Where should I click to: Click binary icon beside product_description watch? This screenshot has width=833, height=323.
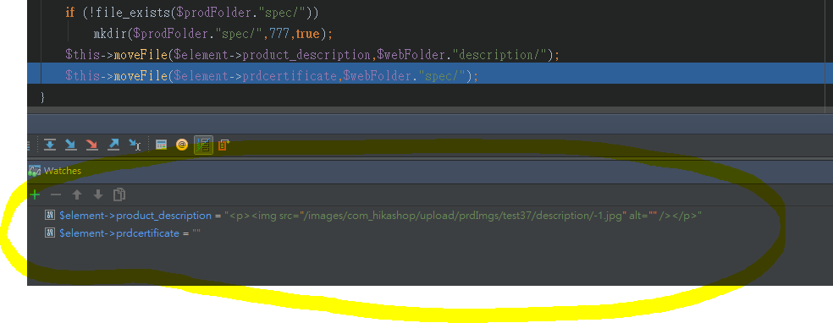[x=50, y=216]
